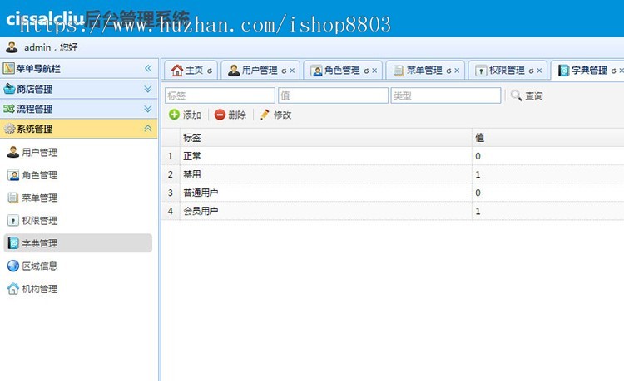Viewport: 624px width, 381px height.
Task: Click the 字典管理 sidebar book icon
Action: click(x=13, y=243)
